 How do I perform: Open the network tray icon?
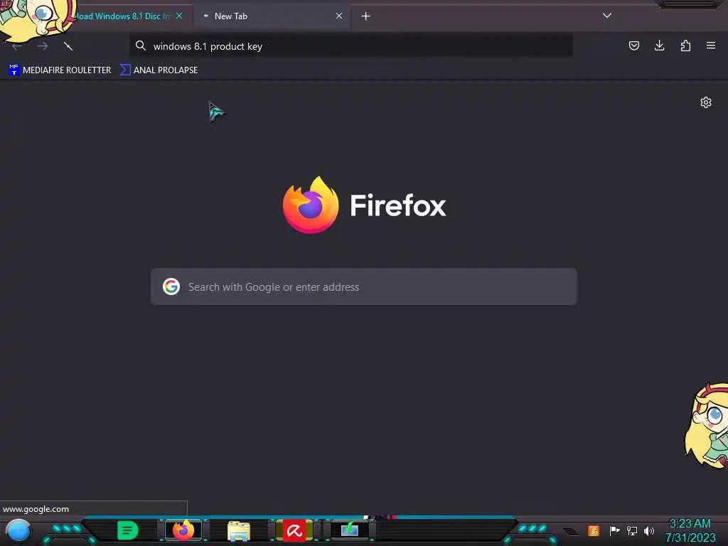click(x=631, y=530)
